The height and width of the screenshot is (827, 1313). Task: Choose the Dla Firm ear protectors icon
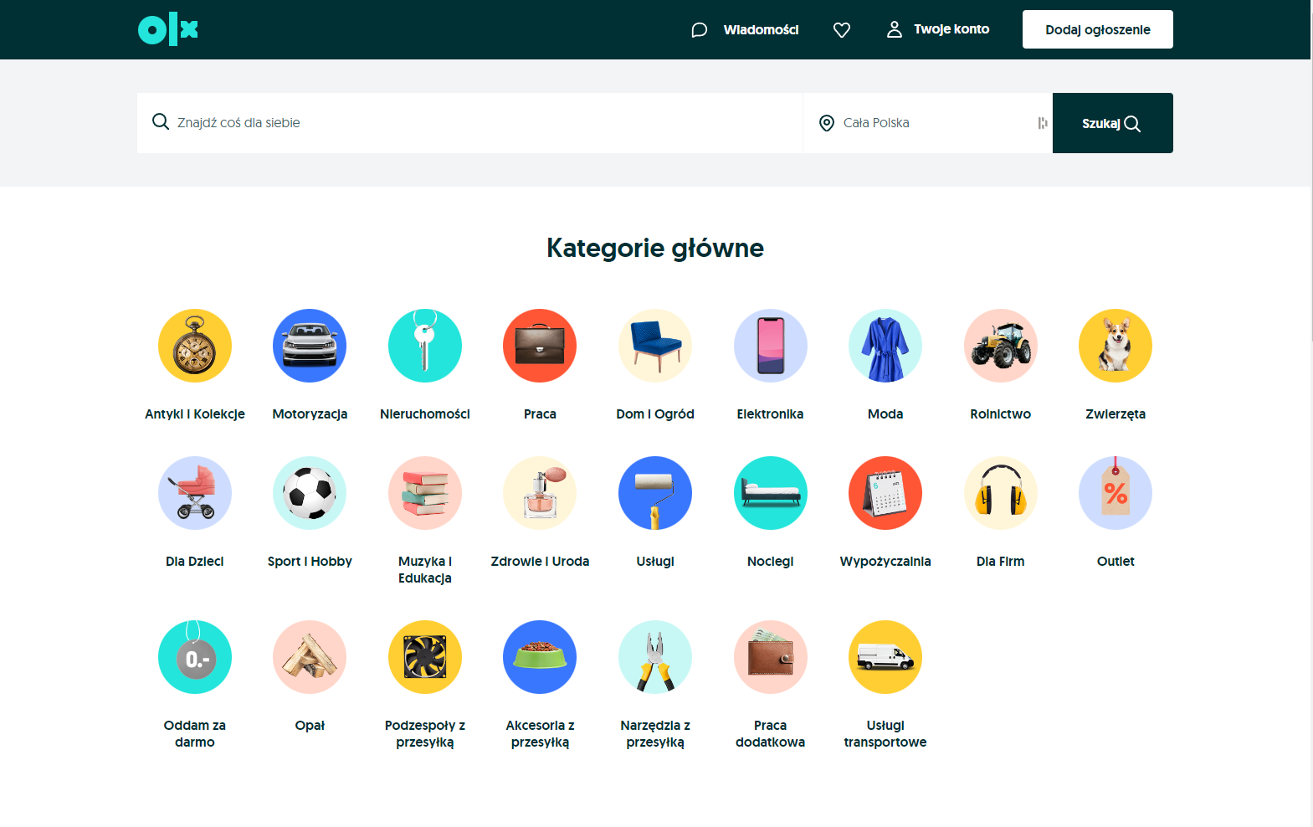click(1001, 493)
